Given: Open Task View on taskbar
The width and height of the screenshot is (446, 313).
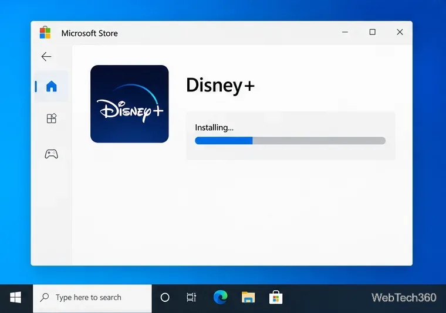Looking at the screenshot, I should pos(191,298).
